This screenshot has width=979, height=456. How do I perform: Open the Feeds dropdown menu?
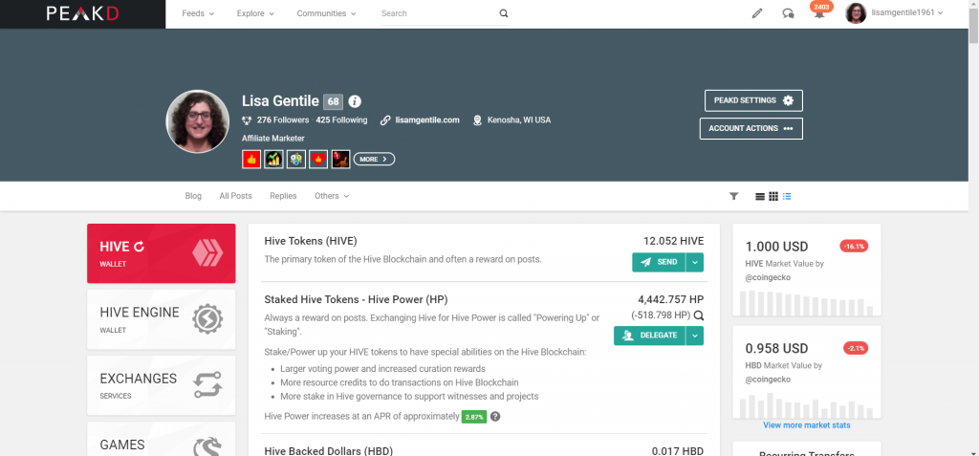(x=198, y=13)
